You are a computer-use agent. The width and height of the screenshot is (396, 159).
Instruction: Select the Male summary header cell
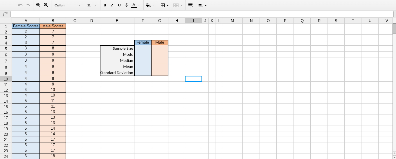pyautogui.click(x=160, y=43)
